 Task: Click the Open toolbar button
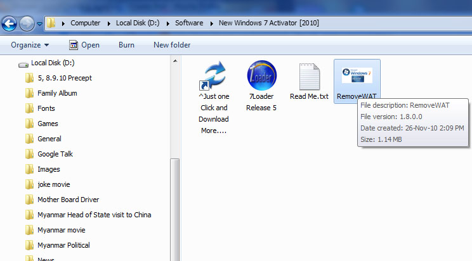pyautogui.click(x=84, y=45)
